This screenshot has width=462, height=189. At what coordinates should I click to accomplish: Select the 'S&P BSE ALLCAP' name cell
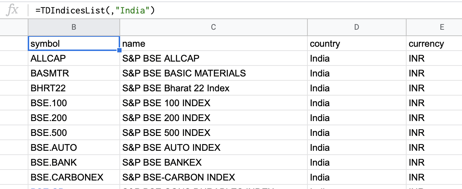[x=214, y=58]
